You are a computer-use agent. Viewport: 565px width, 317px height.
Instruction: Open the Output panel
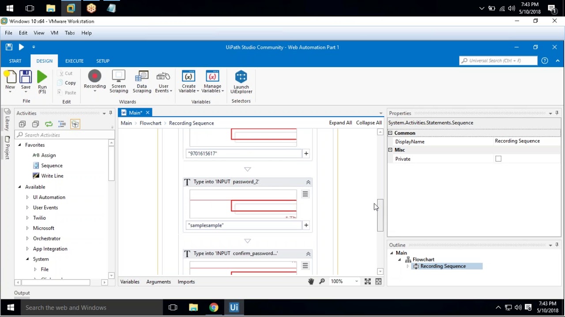coord(22,293)
